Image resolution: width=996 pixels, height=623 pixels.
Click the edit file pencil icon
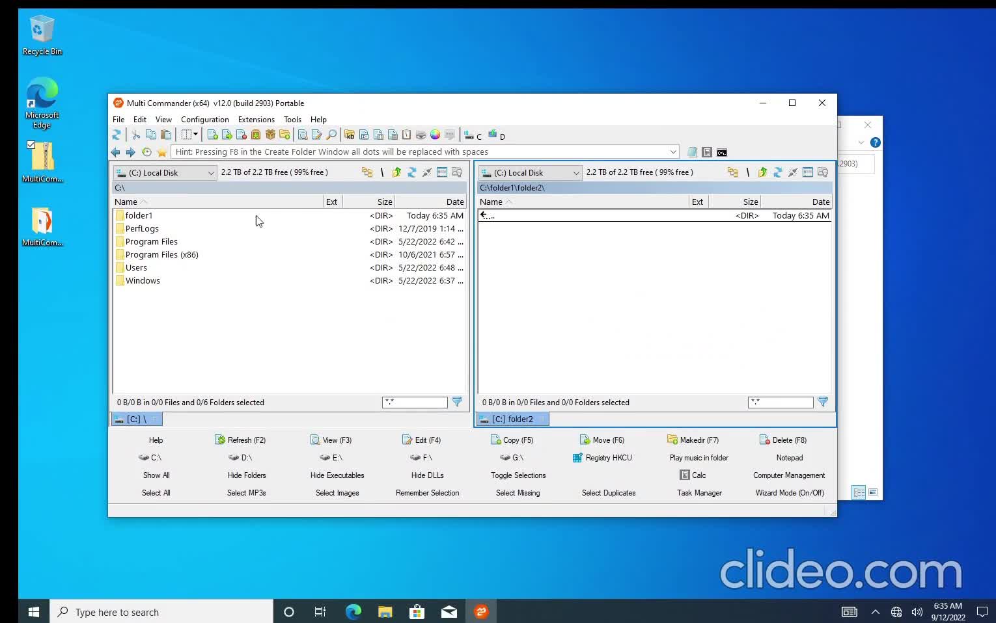tap(317, 135)
